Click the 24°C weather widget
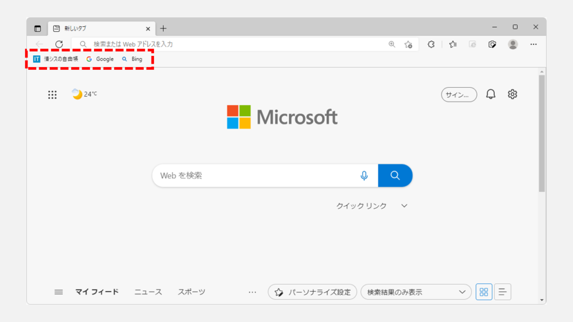573x322 pixels. point(84,94)
